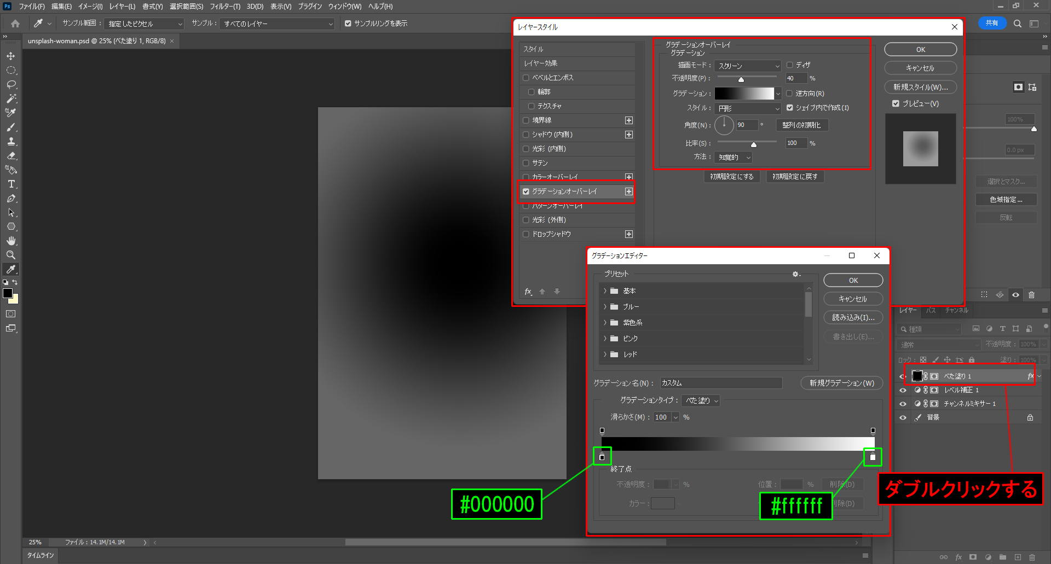Open the 描画モード dropdown

click(x=747, y=66)
